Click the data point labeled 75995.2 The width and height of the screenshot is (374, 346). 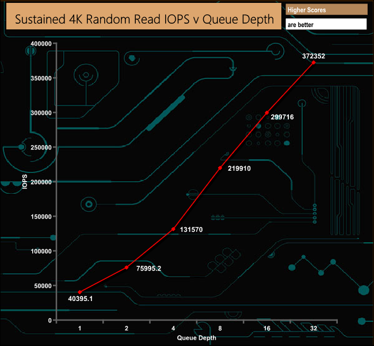point(127,268)
